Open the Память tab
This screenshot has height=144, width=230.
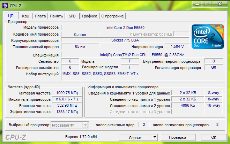pos(57,16)
